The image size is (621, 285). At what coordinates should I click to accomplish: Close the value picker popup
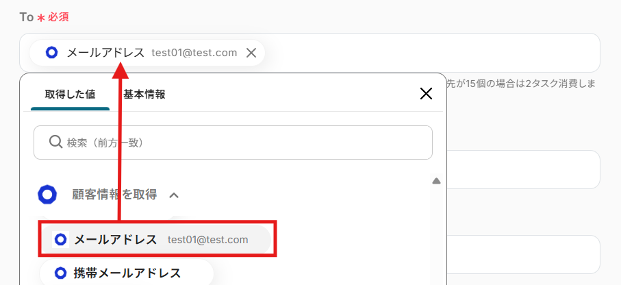[426, 94]
